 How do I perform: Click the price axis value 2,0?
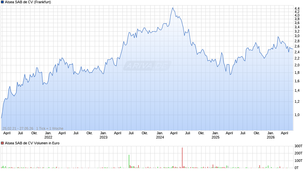[x=297, y=65]
